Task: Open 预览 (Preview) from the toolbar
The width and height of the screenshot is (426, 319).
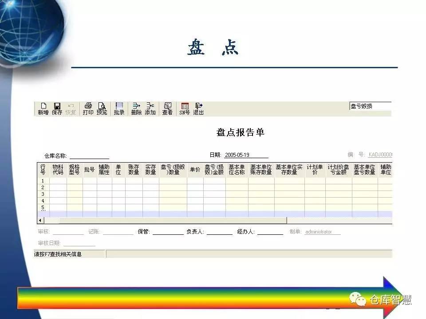Action: [102, 109]
